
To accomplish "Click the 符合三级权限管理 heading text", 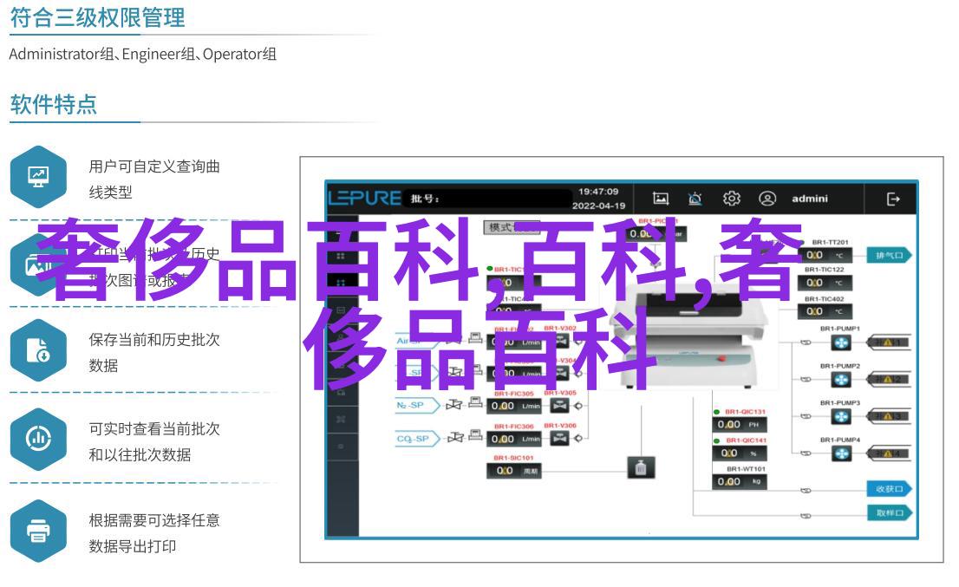I will (x=97, y=17).
